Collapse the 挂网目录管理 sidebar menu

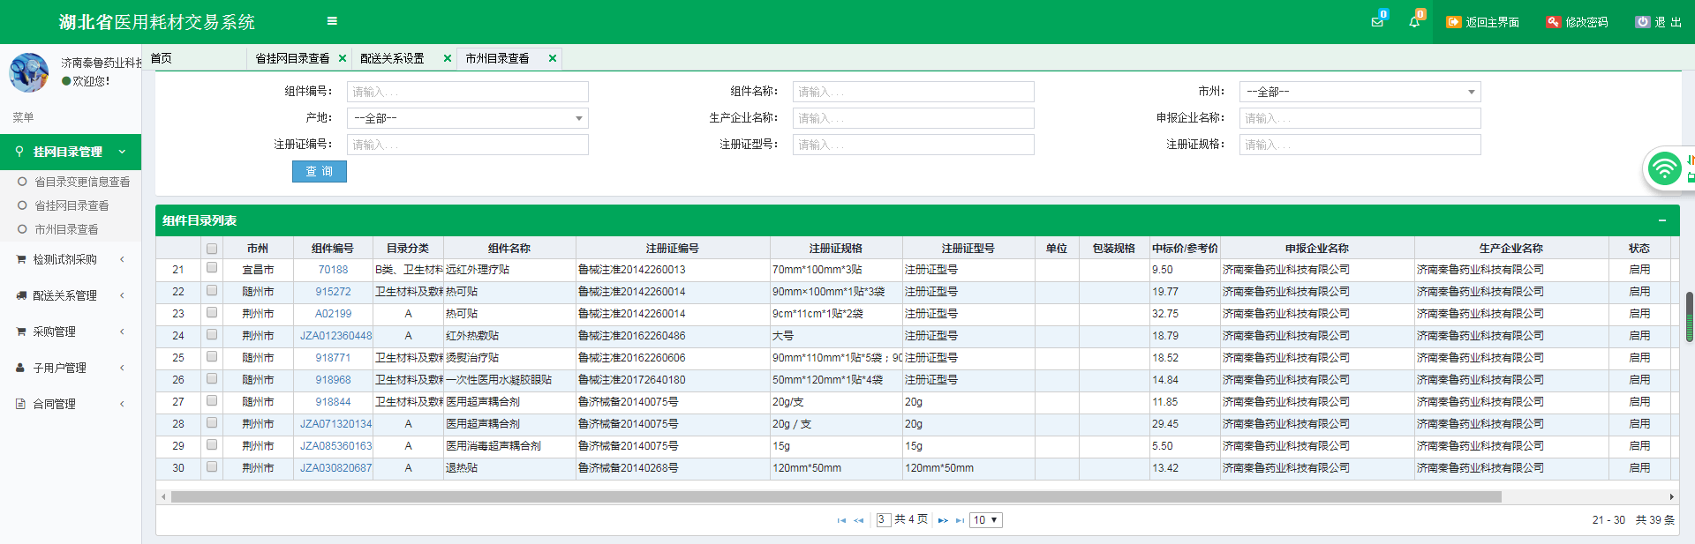[71, 152]
